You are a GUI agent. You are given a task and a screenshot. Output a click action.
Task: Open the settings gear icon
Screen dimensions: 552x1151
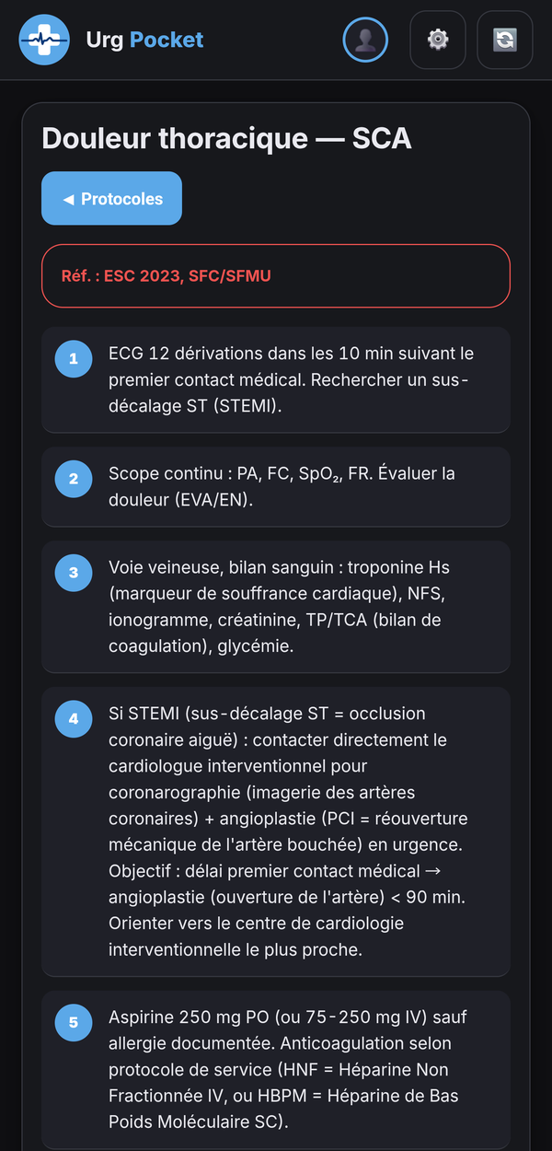pyautogui.click(x=437, y=40)
